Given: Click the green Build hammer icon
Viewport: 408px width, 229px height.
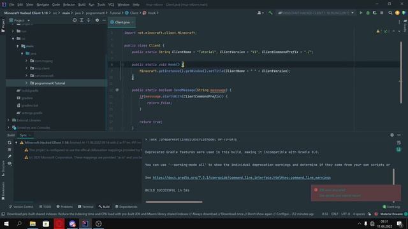Looking at the screenshot, I should point(270,13).
